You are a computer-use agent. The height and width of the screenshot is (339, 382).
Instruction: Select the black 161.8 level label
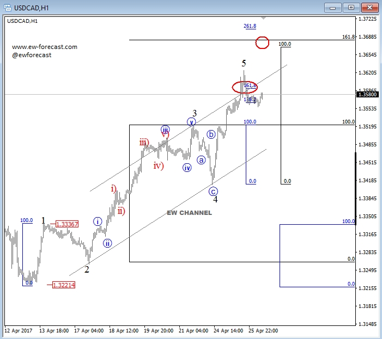pyautogui.click(x=348, y=36)
